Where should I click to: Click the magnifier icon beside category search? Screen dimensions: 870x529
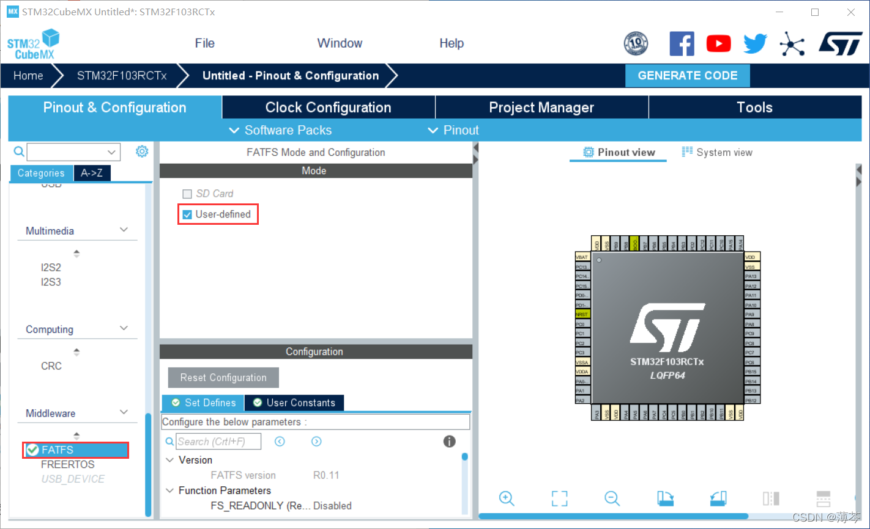pyautogui.click(x=19, y=151)
